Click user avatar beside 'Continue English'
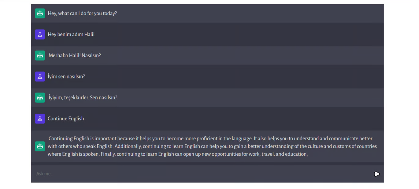The height and width of the screenshot is (189, 419). [40, 119]
